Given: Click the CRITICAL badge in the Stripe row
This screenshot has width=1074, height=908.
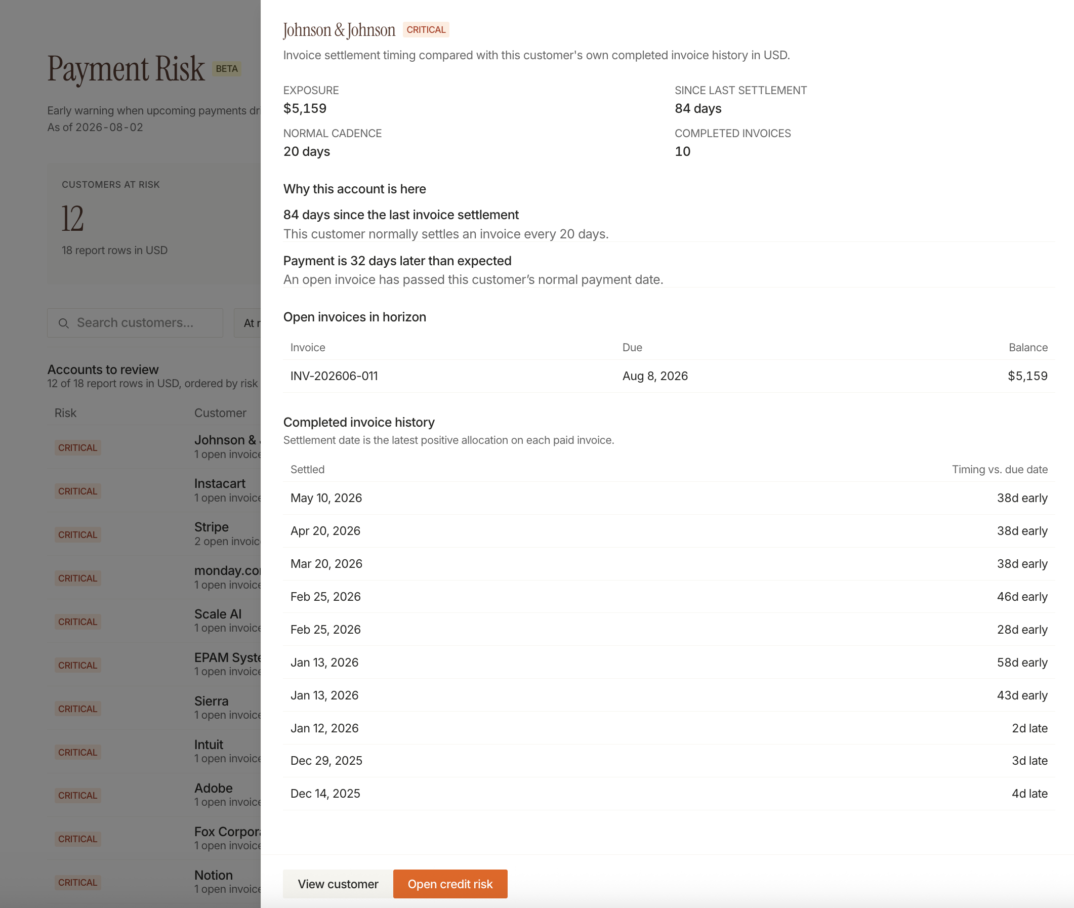Looking at the screenshot, I should coord(78,534).
